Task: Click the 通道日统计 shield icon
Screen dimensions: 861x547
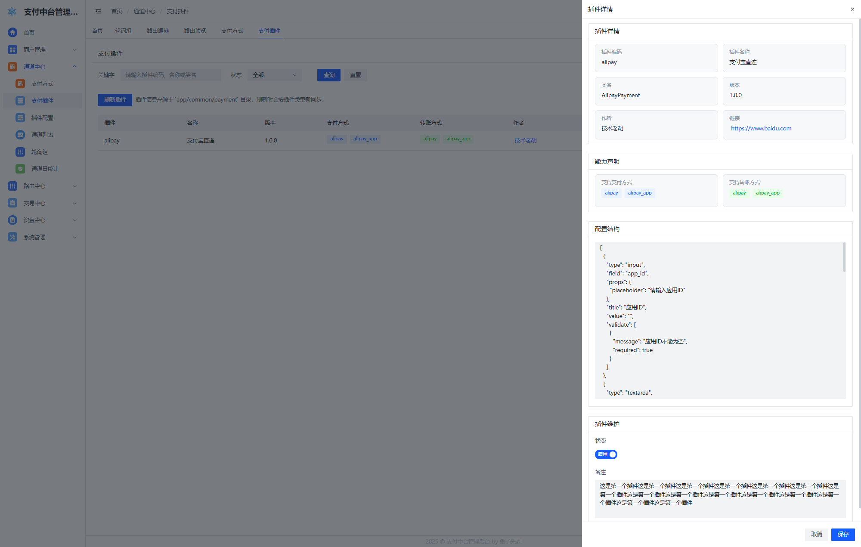Action: [x=20, y=169]
